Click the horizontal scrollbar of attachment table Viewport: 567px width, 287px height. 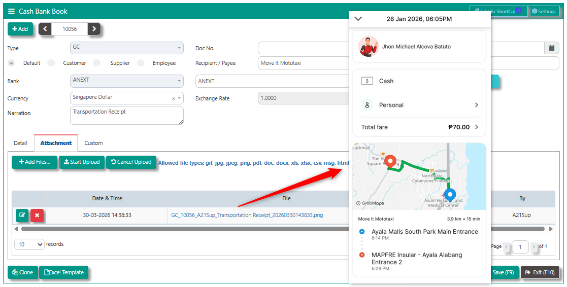pyautogui.click(x=283, y=229)
